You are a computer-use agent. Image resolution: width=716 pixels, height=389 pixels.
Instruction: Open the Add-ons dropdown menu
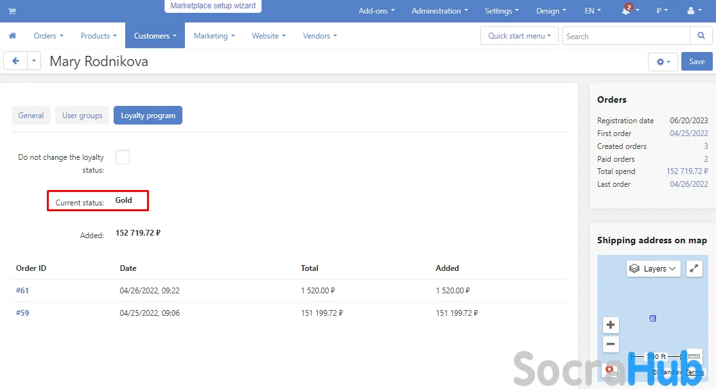(x=376, y=11)
